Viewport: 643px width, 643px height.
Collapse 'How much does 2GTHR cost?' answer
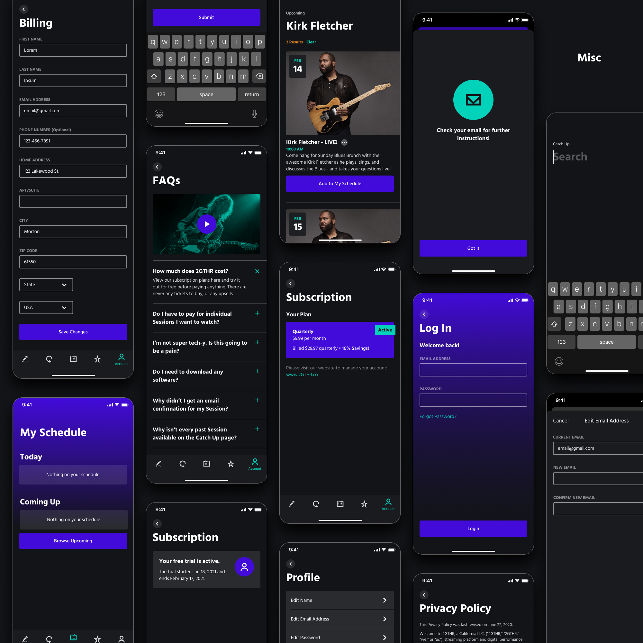(x=257, y=271)
